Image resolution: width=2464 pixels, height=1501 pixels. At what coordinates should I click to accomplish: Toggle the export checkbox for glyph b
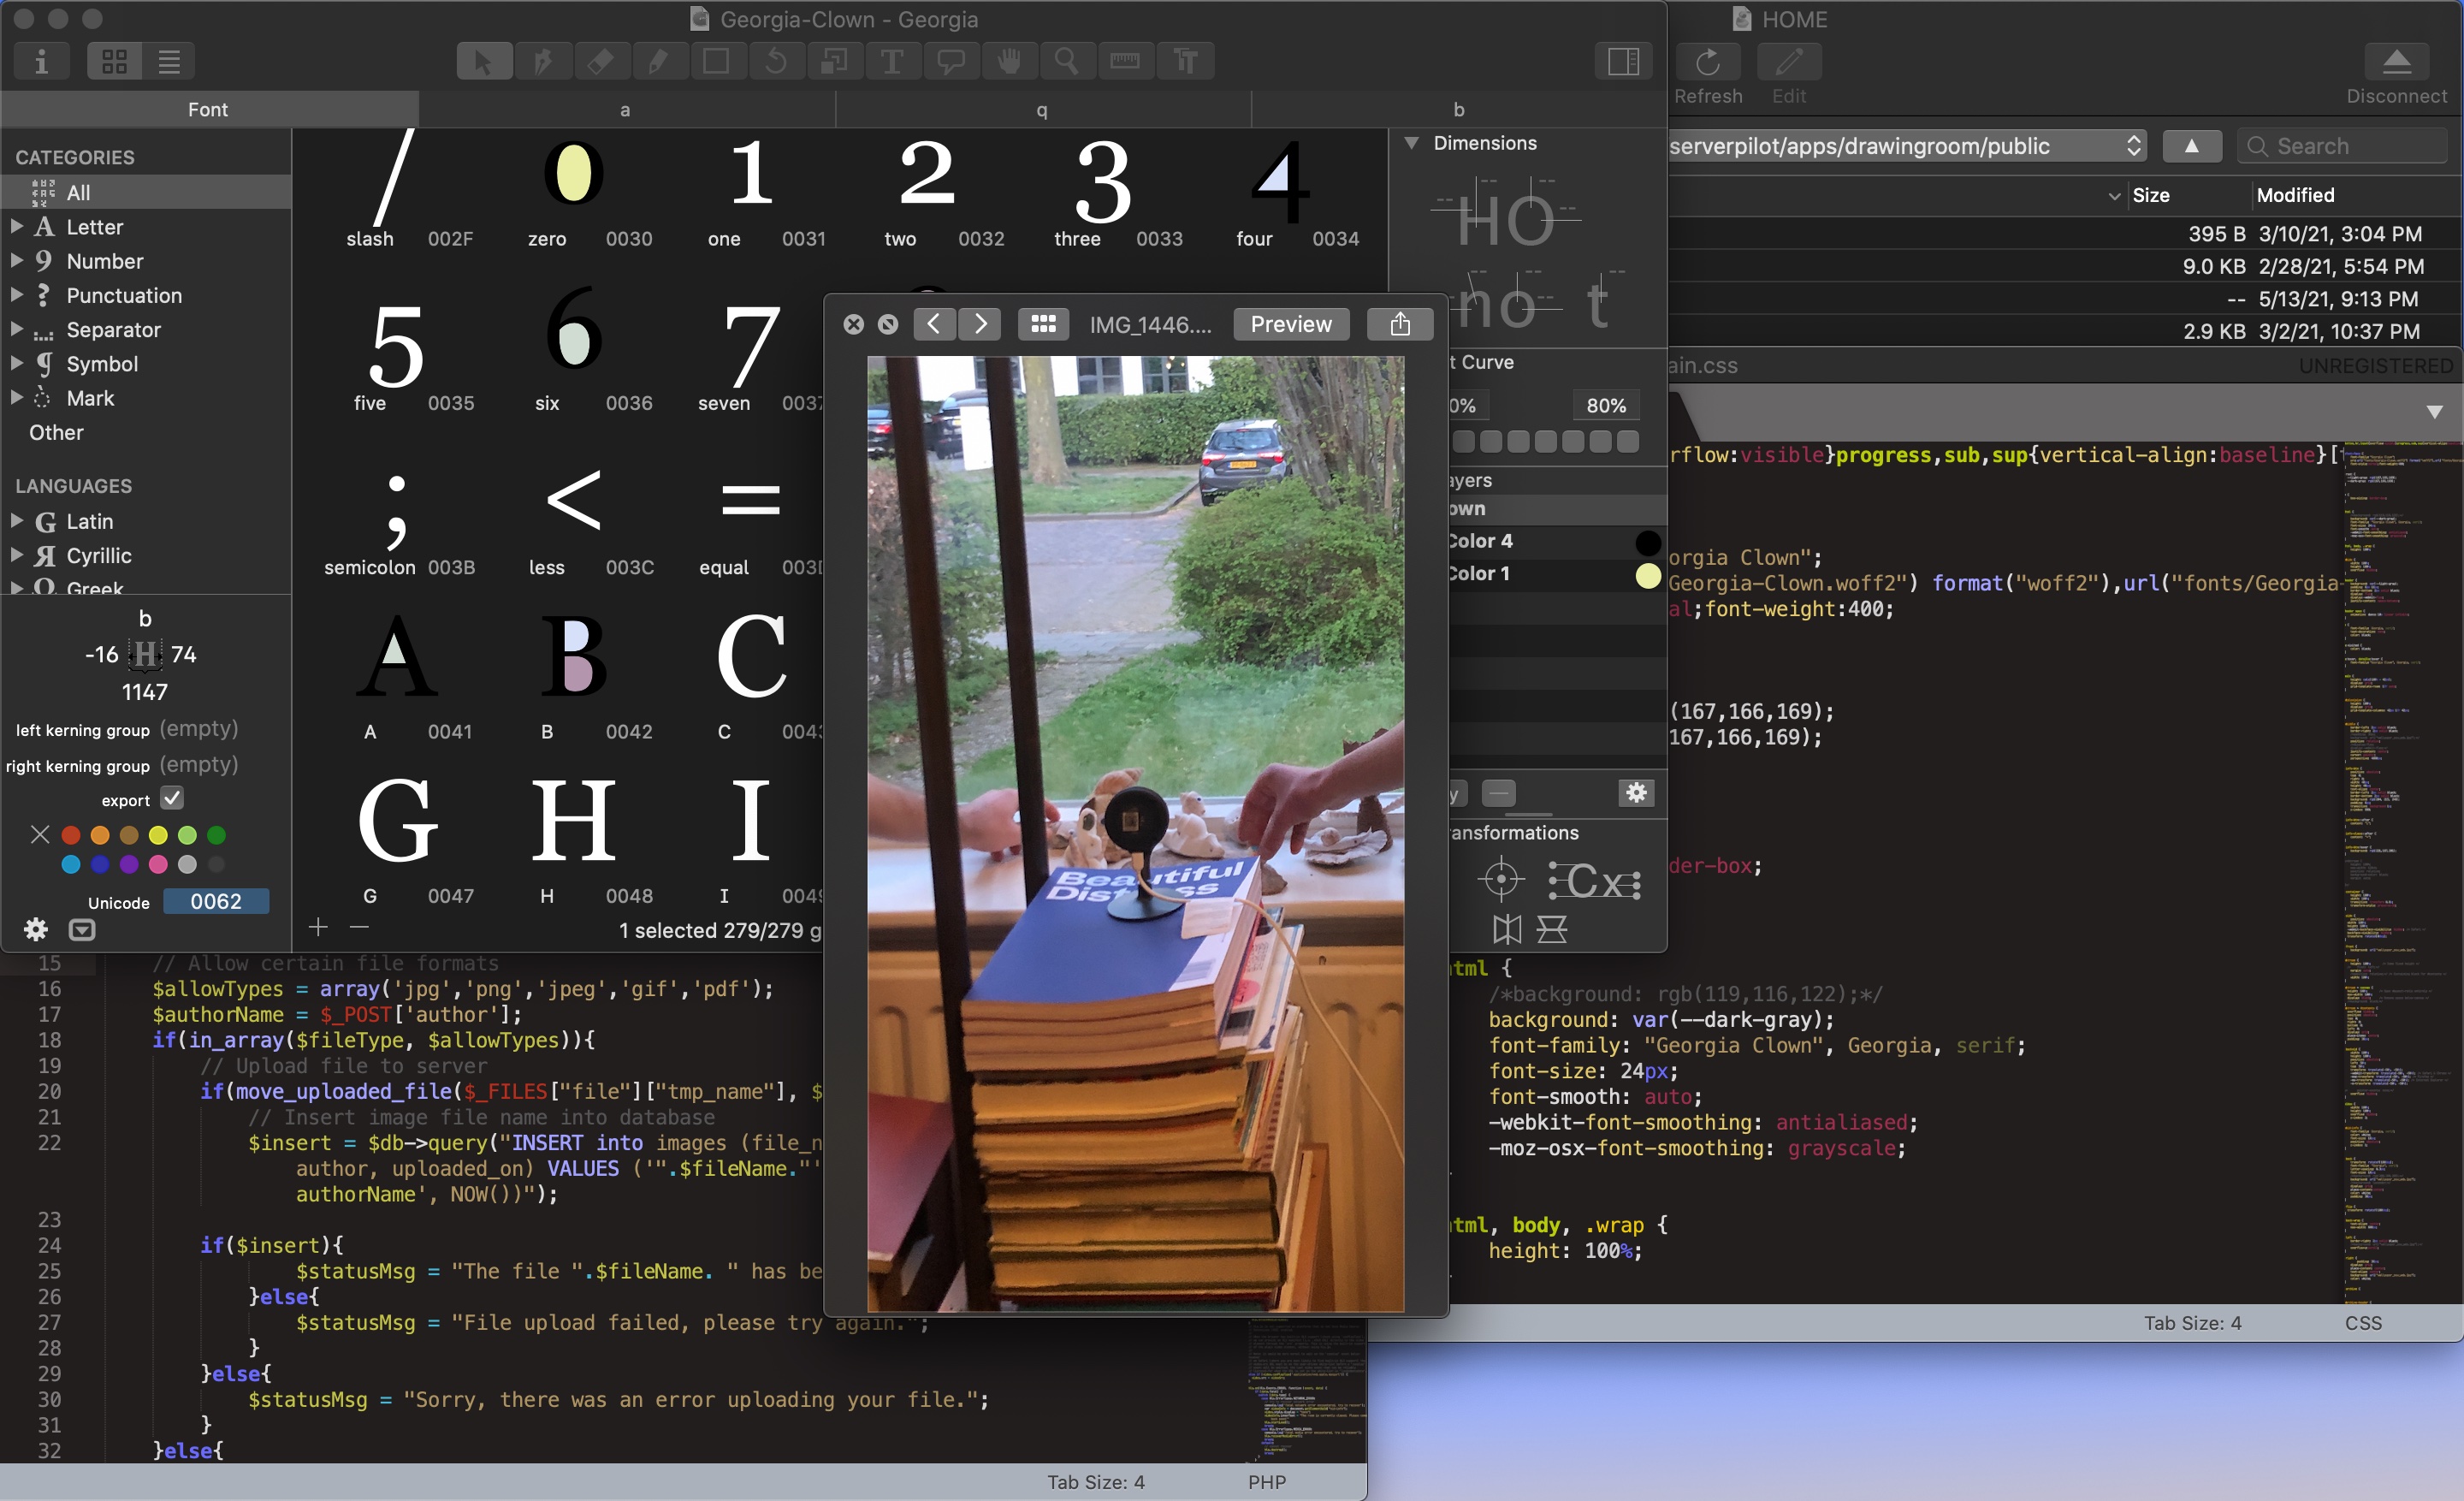[x=172, y=798]
